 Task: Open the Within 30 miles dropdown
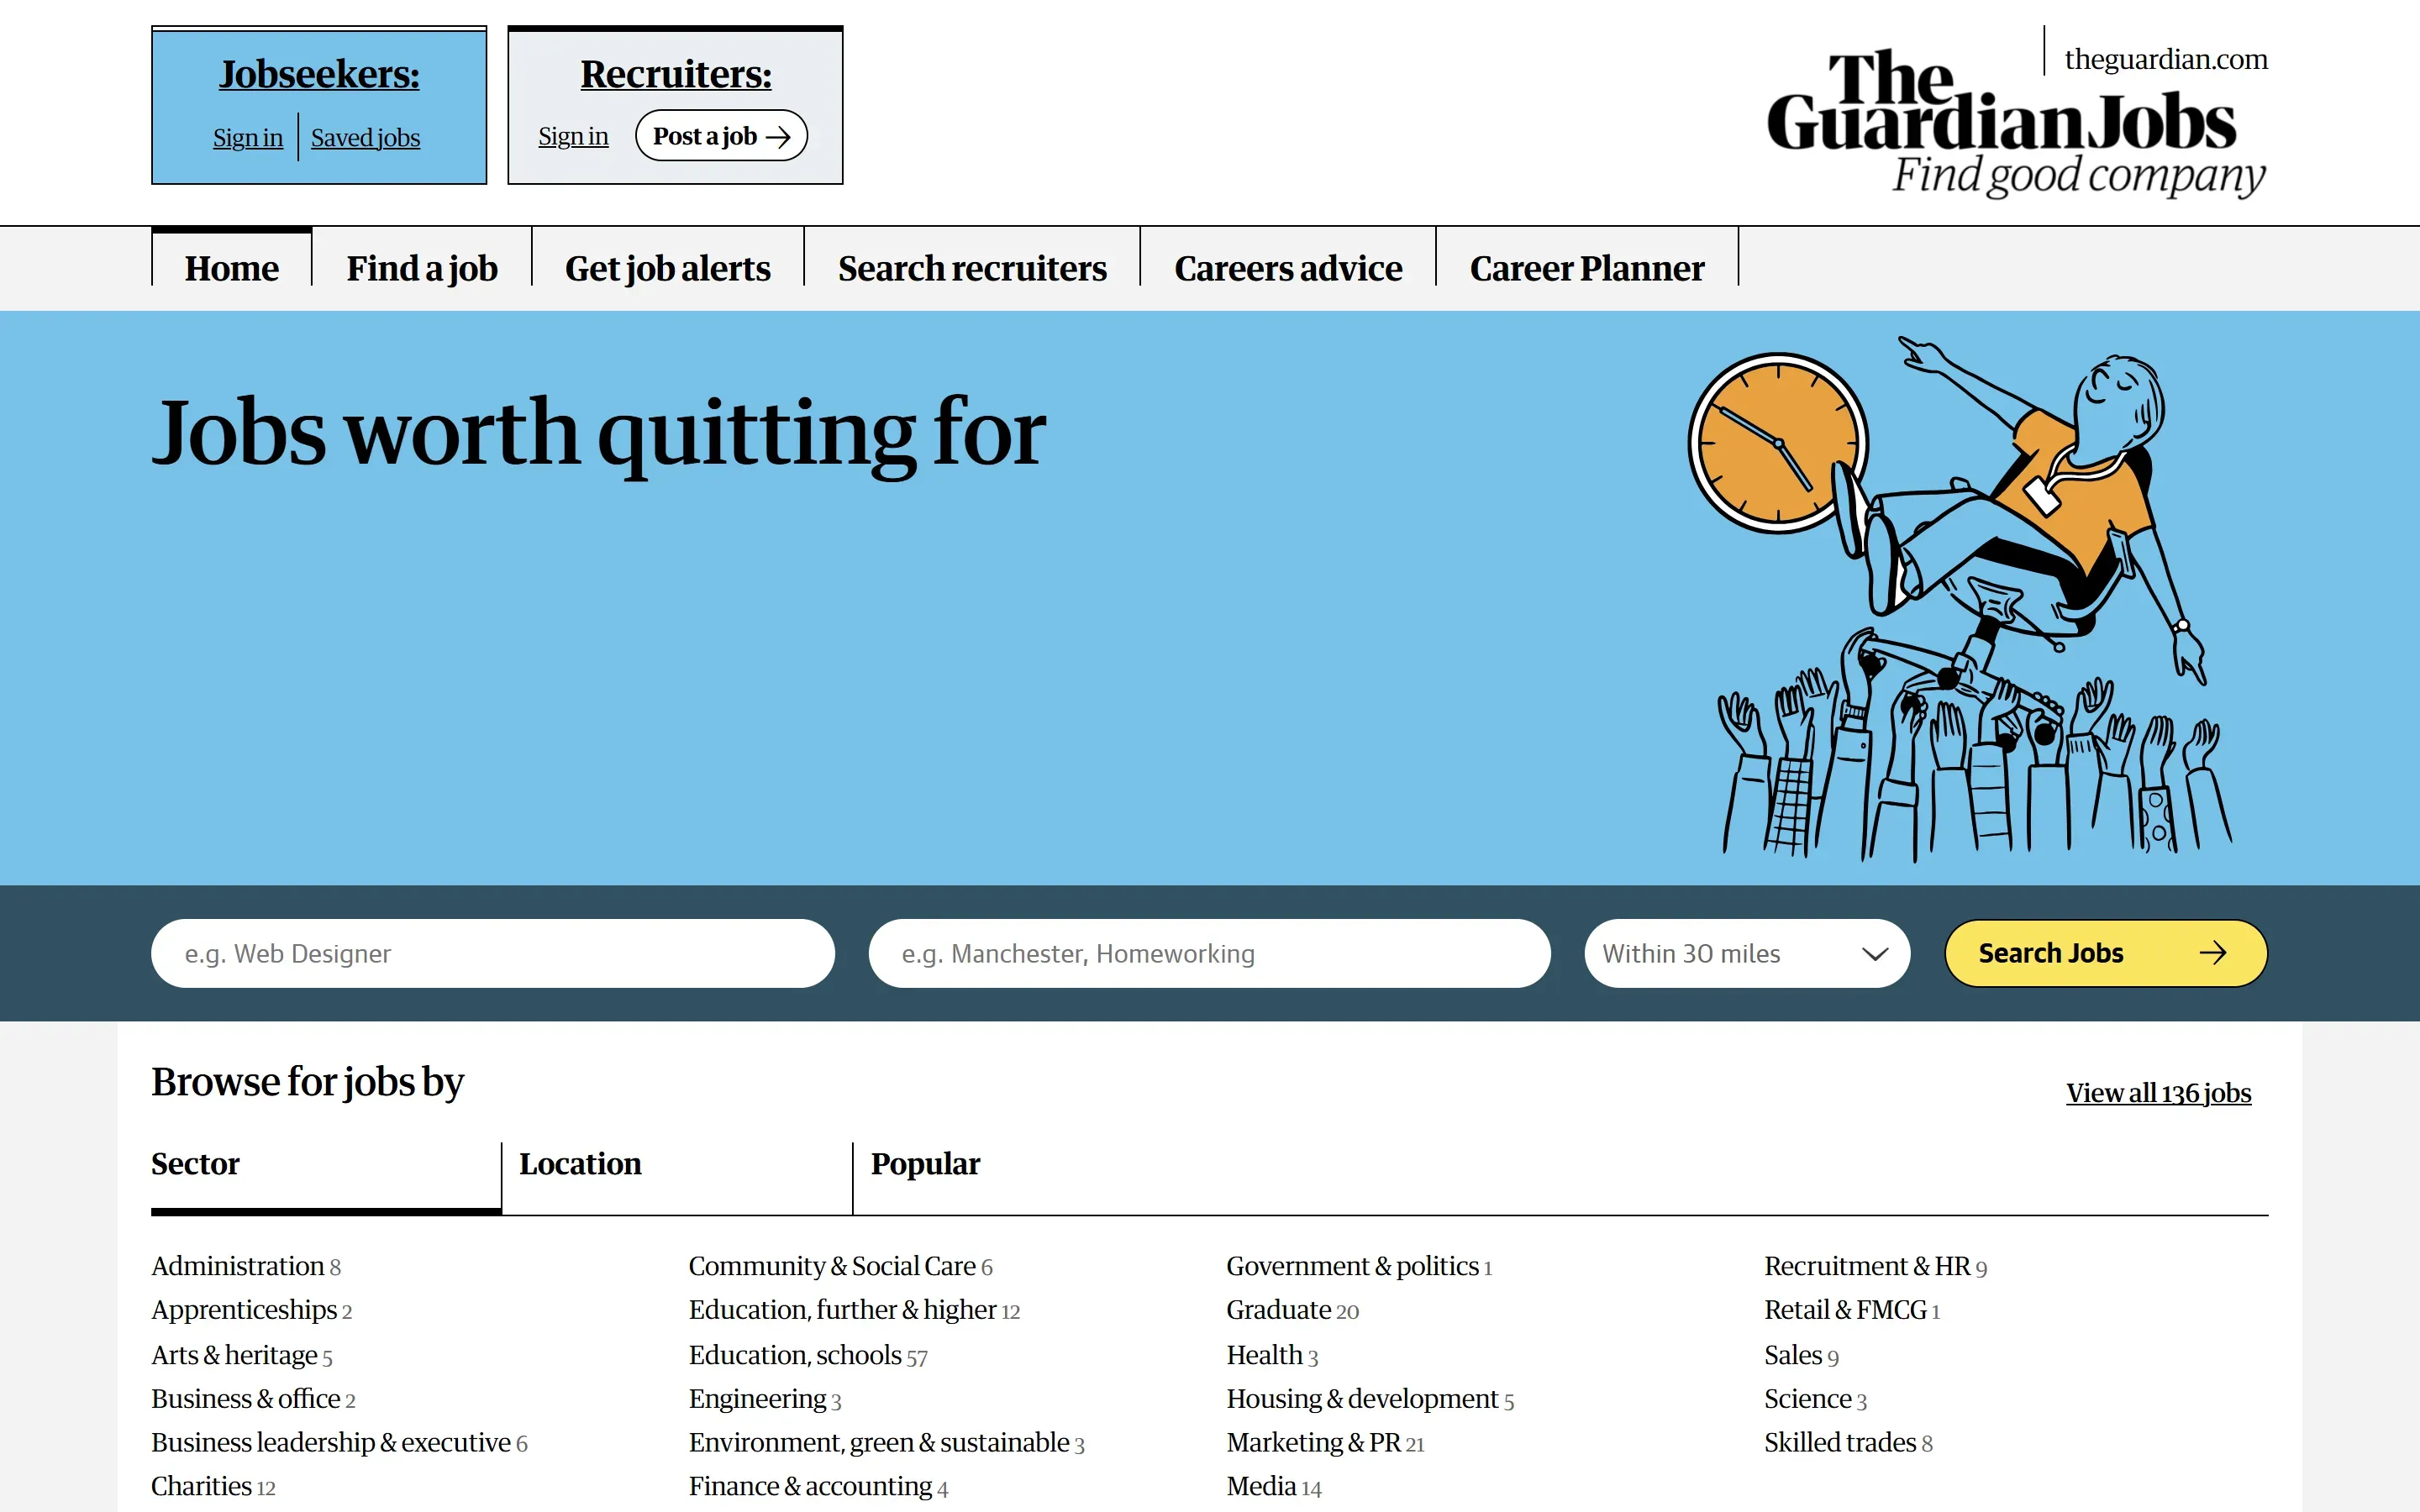tap(1747, 953)
